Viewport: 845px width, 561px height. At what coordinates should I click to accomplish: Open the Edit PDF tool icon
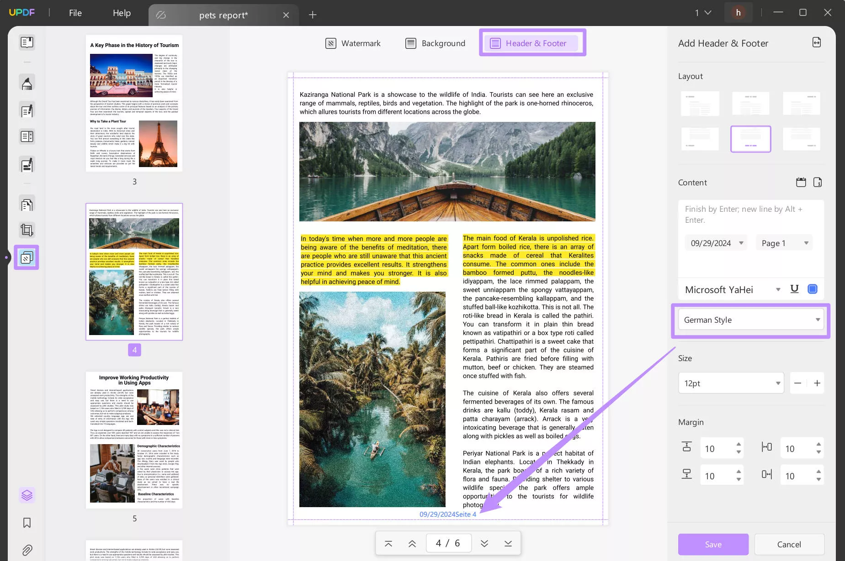27,110
